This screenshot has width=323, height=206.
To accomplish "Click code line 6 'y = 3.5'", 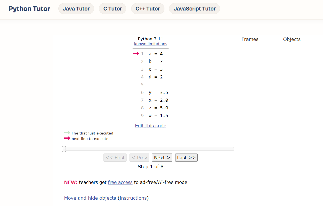I will [158, 92].
